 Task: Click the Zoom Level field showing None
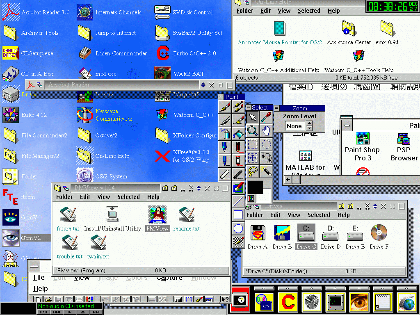point(295,126)
